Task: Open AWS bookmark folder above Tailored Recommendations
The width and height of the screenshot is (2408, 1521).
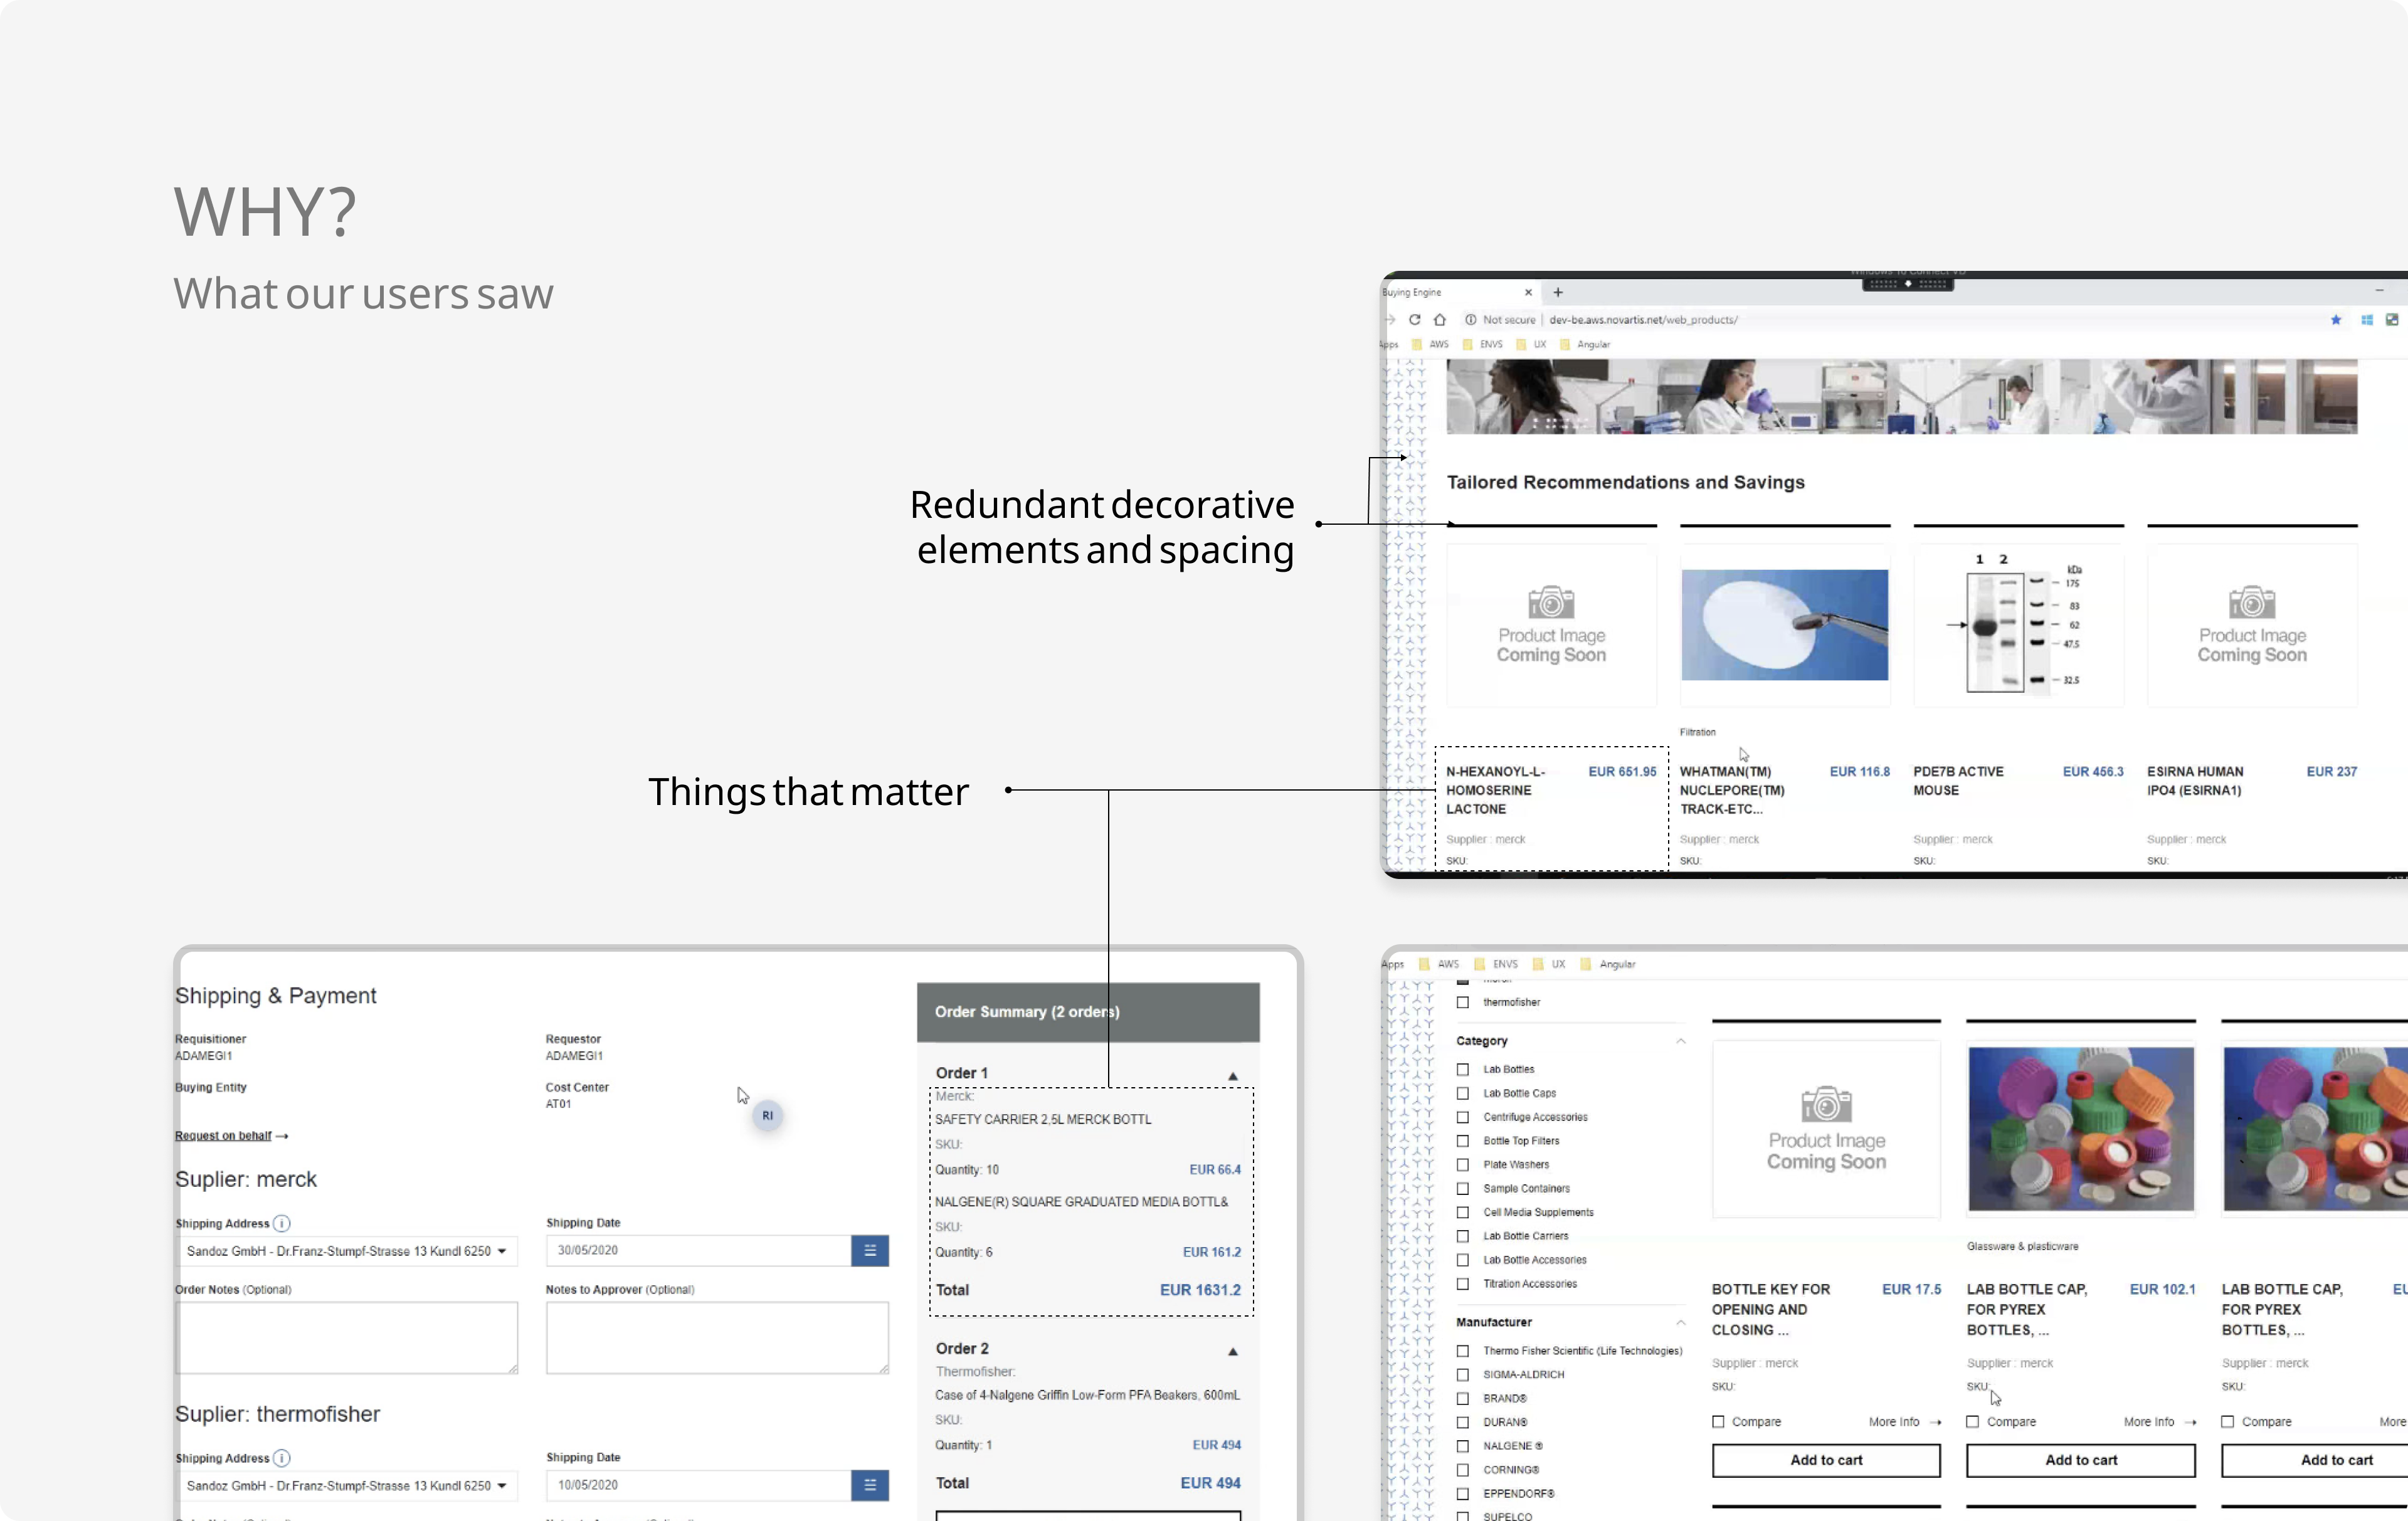Action: tap(1431, 344)
